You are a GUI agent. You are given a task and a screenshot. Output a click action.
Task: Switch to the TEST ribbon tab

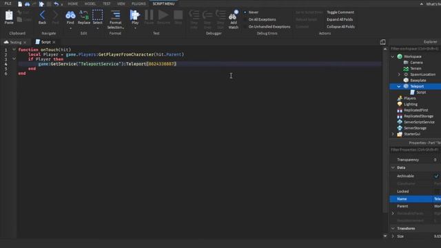click(x=107, y=4)
